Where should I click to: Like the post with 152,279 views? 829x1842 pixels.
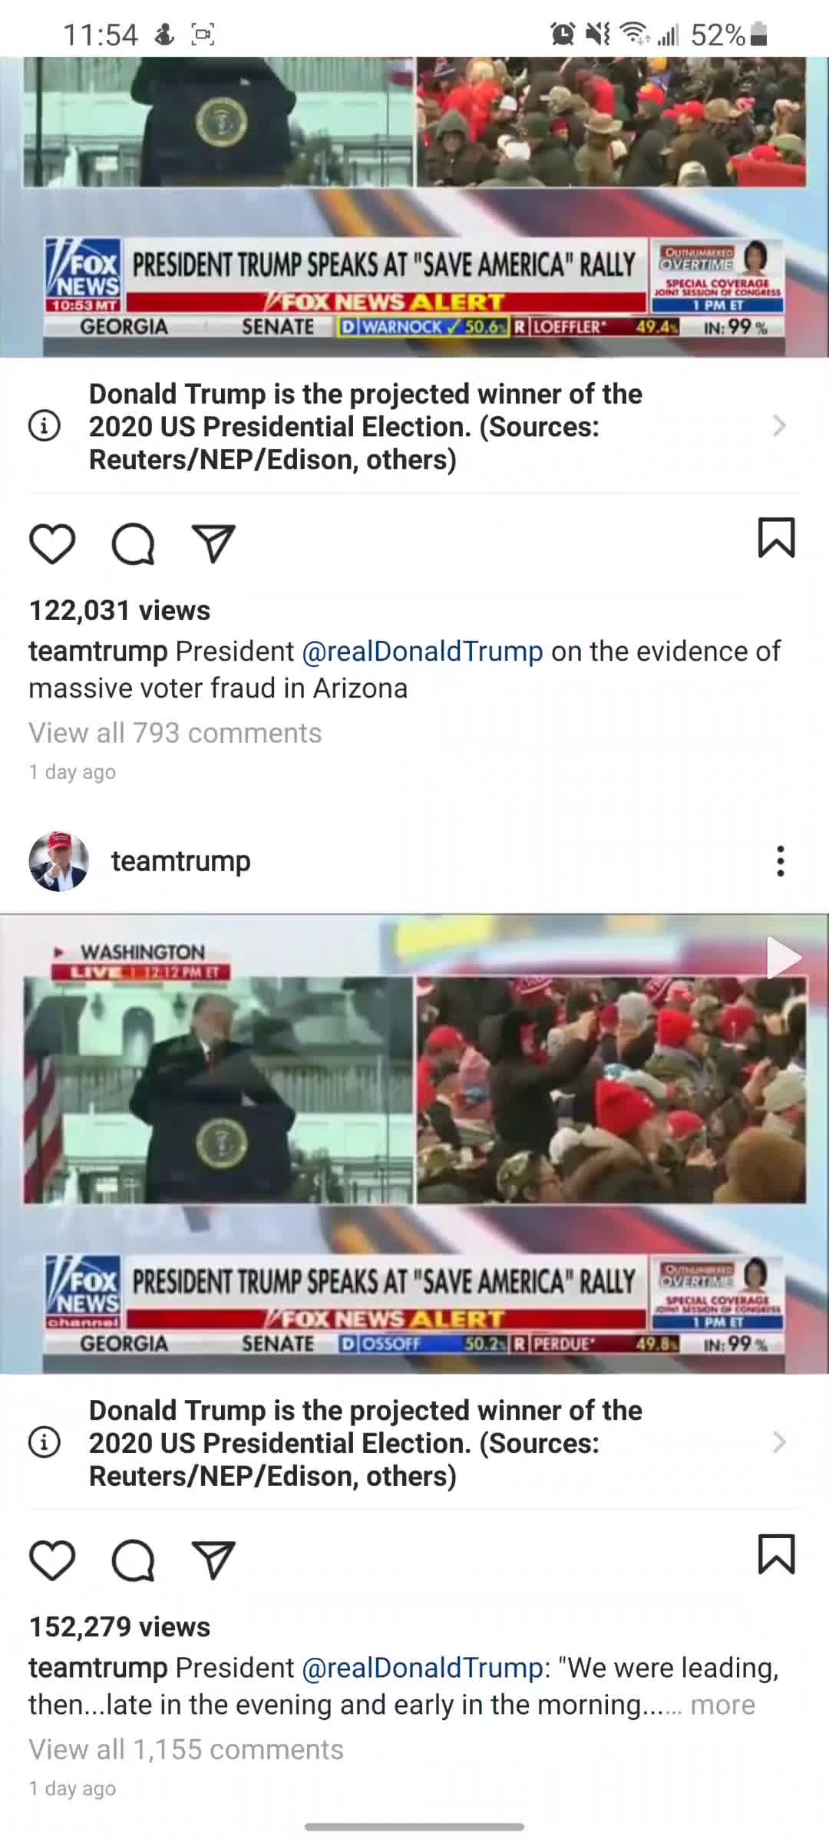(52, 1560)
